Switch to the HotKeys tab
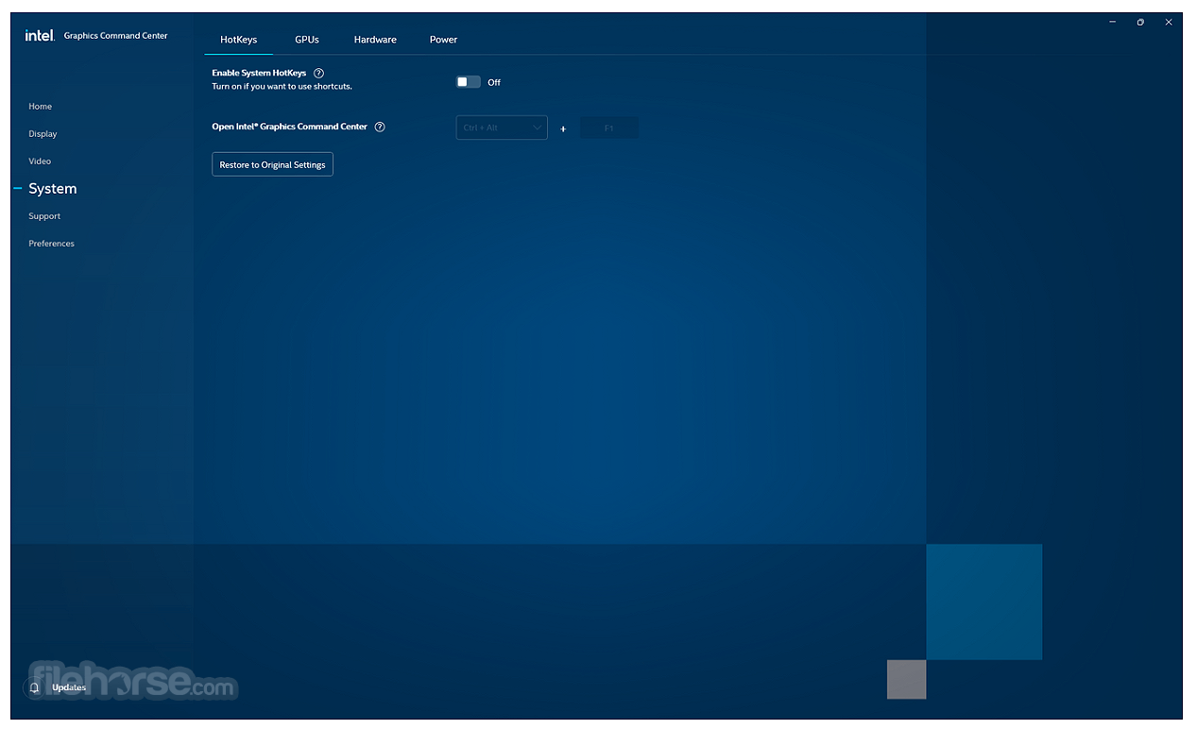 [x=238, y=40]
